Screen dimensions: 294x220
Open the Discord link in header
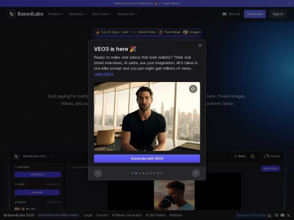(231, 14)
